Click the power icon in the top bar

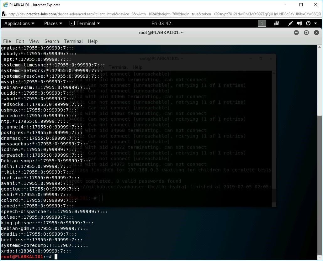coord(308,23)
